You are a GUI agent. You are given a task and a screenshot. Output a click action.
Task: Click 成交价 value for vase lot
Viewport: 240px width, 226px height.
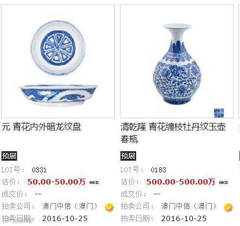(157, 194)
